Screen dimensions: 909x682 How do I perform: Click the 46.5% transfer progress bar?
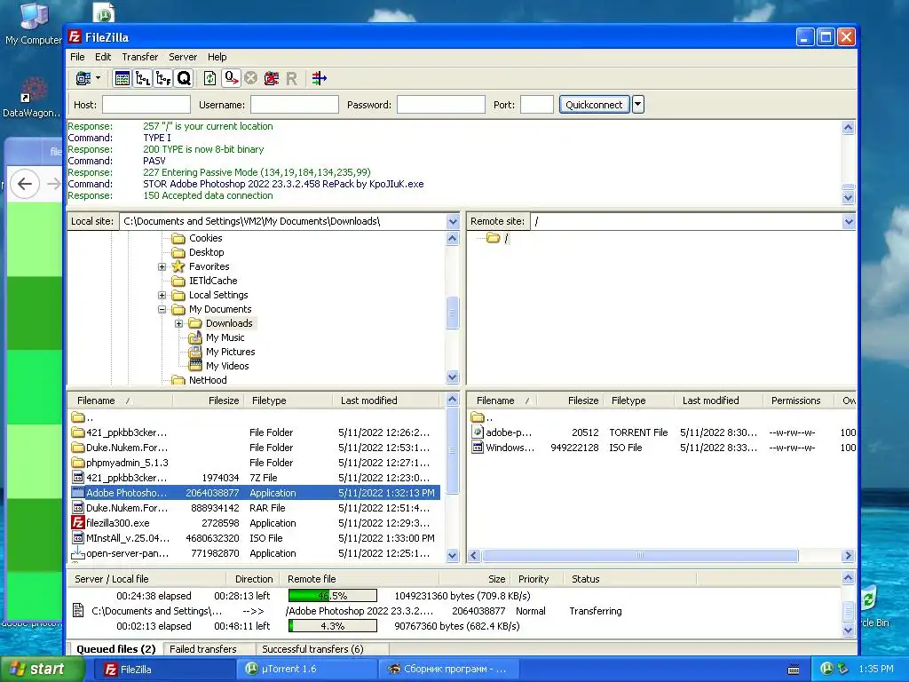(333, 596)
